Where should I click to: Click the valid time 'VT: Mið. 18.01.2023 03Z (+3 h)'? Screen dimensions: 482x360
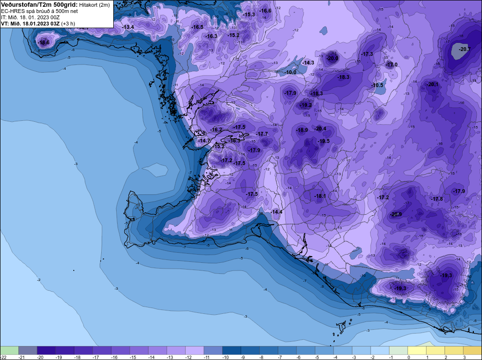38,24
